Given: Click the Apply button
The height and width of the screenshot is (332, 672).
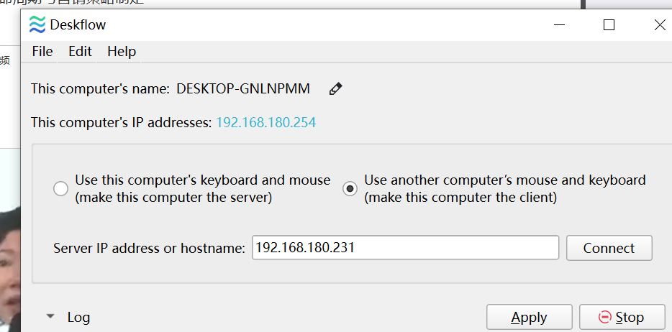Looking at the screenshot, I should pyautogui.click(x=530, y=318).
